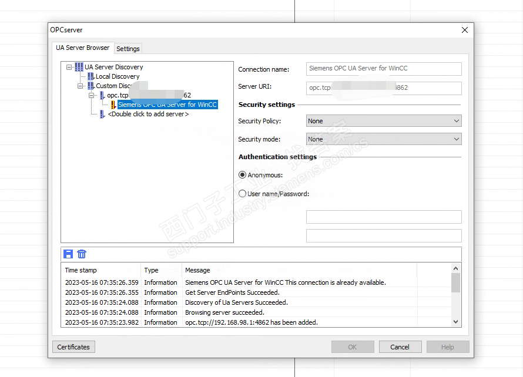Click the Cancel button
This screenshot has height=377, width=523.
pos(400,347)
